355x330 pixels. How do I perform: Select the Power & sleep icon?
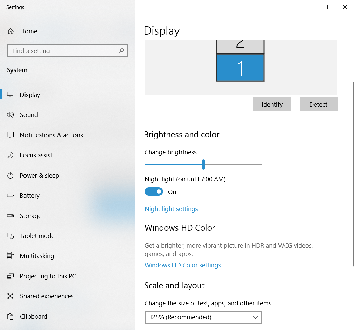click(11, 175)
